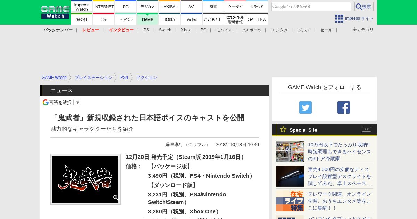
Task: Open the ケータイ Watch tab
Action: (x=235, y=6)
